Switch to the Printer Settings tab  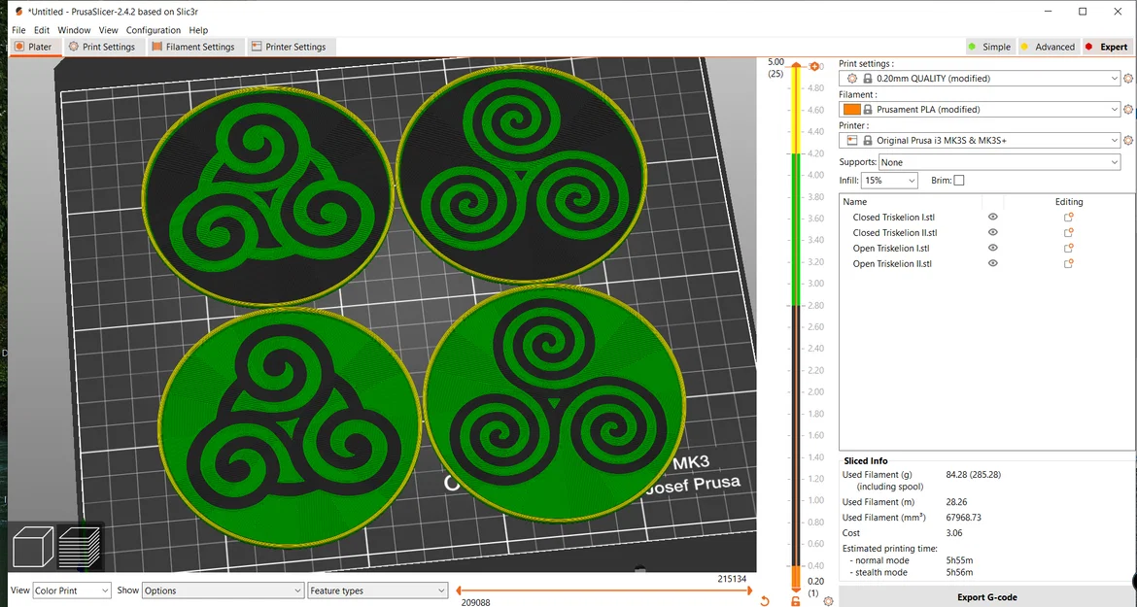[290, 47]
